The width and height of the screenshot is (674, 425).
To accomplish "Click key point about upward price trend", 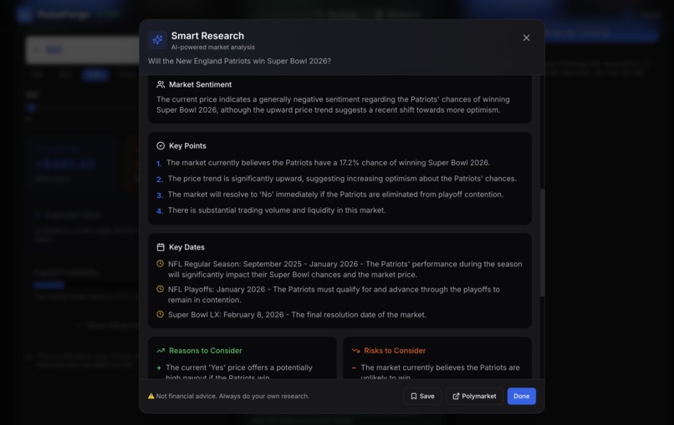I will (342, 179).
